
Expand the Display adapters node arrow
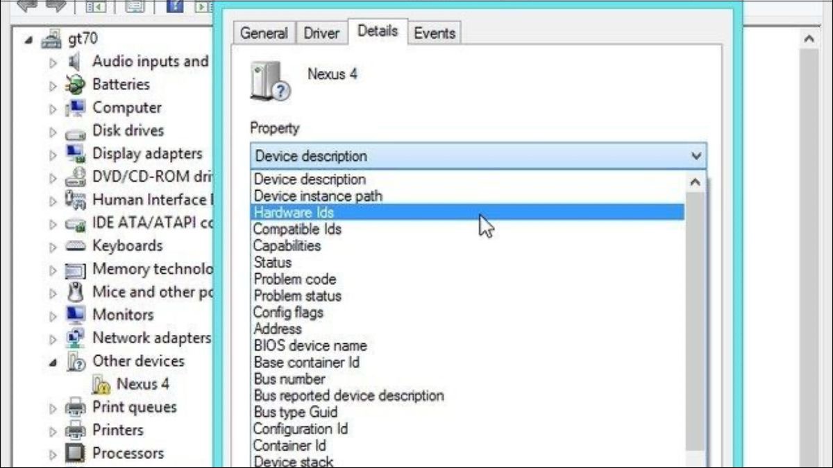(53, 155)
